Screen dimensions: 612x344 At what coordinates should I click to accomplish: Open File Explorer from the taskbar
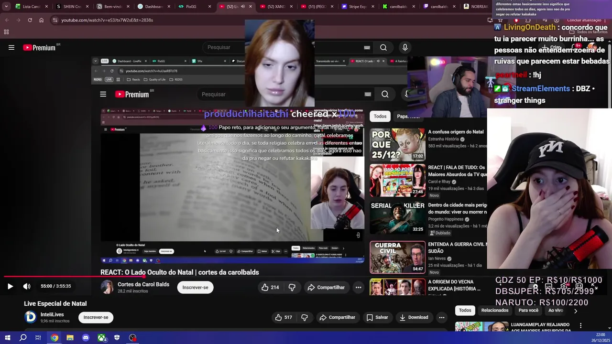pyautogui.click(x=70, y=338)
